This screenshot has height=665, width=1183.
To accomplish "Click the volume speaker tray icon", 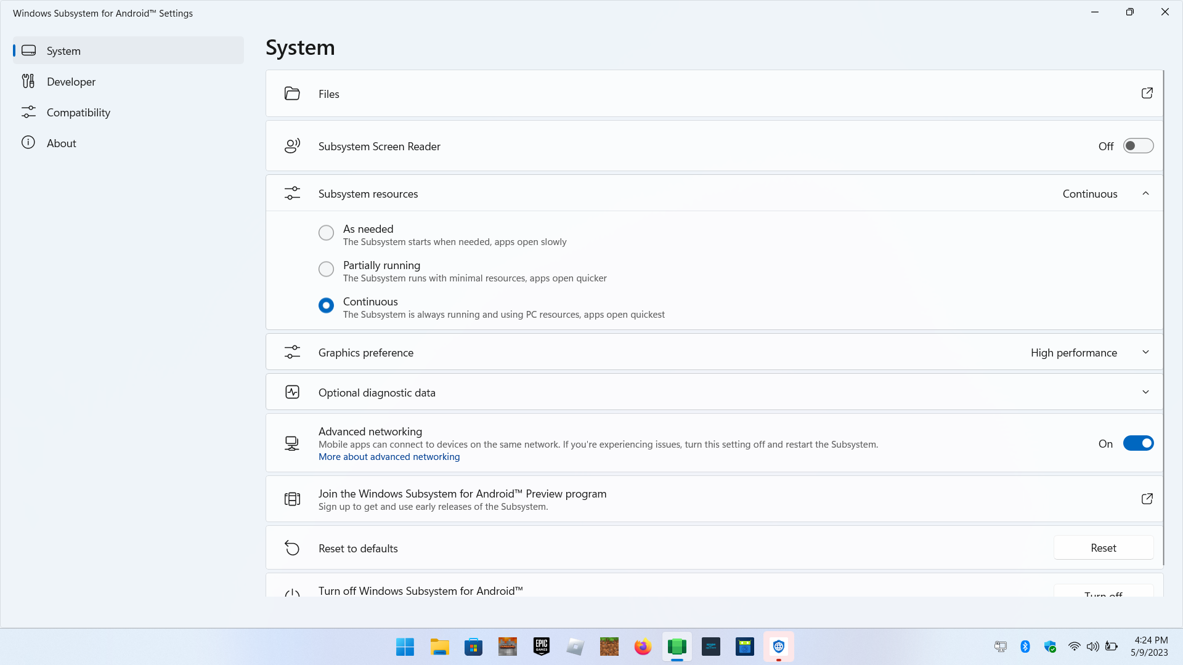I will pyautogui.click(x=1092, y=647).
